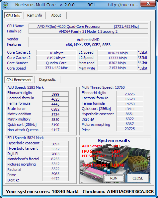The height and width of the screenshot is (198, 158).
Task: Click the MT Score 4T 13760 line
Action: point(102,156)
